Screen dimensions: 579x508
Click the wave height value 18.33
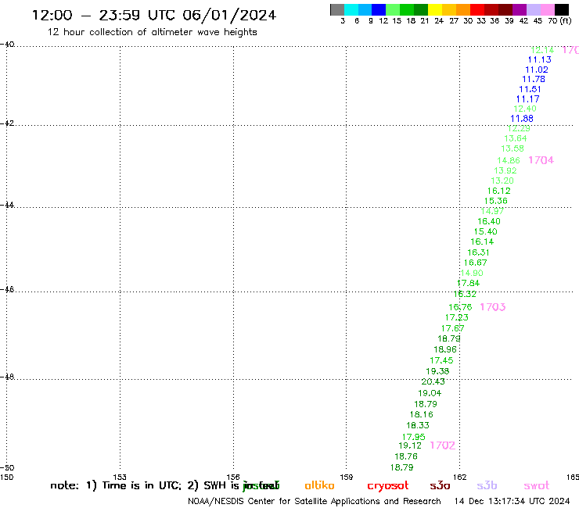pos(418,425)
